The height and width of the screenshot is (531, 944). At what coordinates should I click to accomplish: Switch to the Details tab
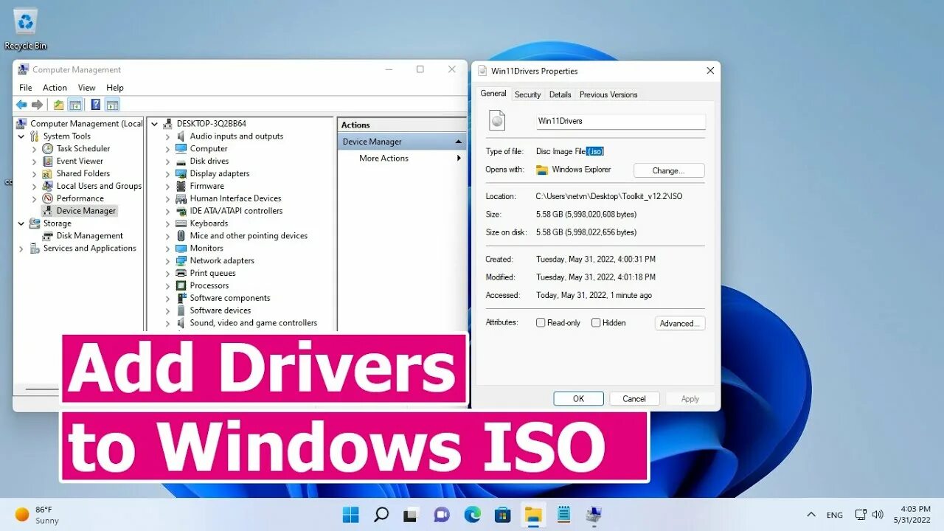560,94
